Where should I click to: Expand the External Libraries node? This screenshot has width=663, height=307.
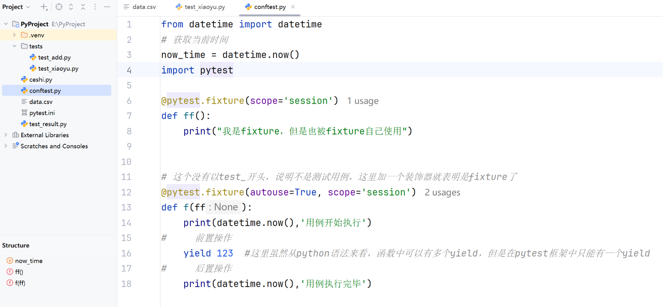click(x=6, y=135)
